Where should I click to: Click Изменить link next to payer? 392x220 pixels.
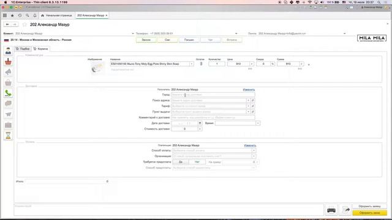(x=250, y=145)
